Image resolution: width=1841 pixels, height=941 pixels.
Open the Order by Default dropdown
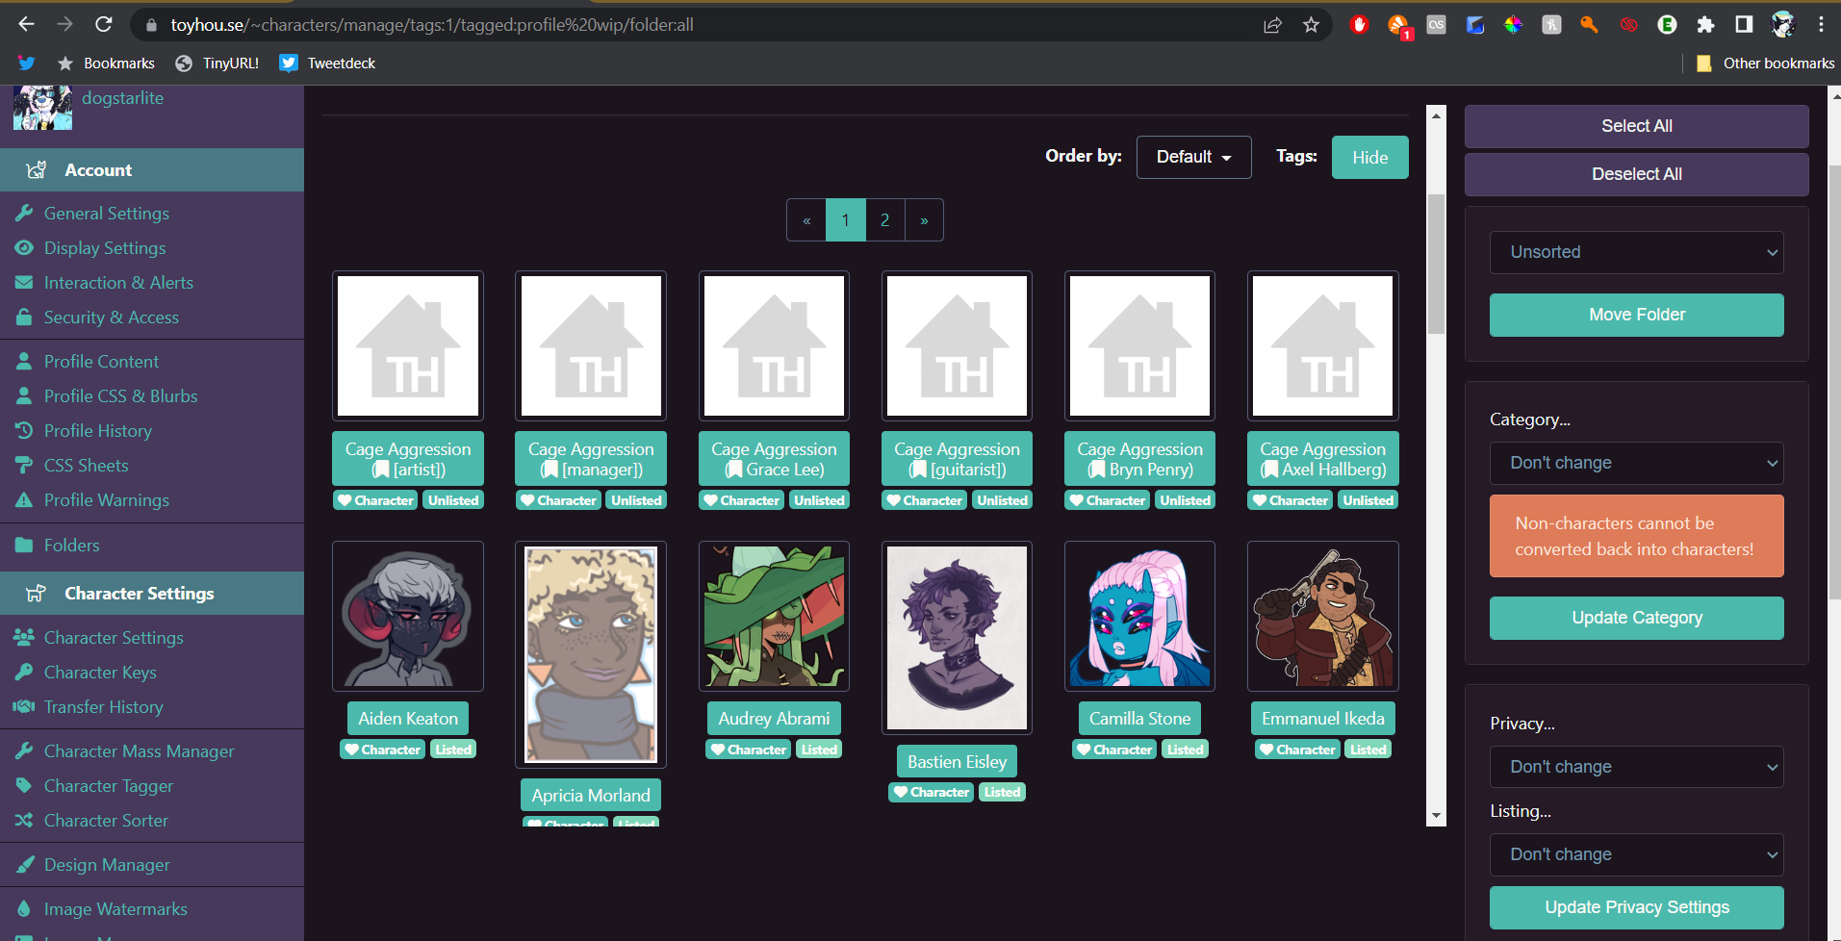click(x=1193, y=157)
